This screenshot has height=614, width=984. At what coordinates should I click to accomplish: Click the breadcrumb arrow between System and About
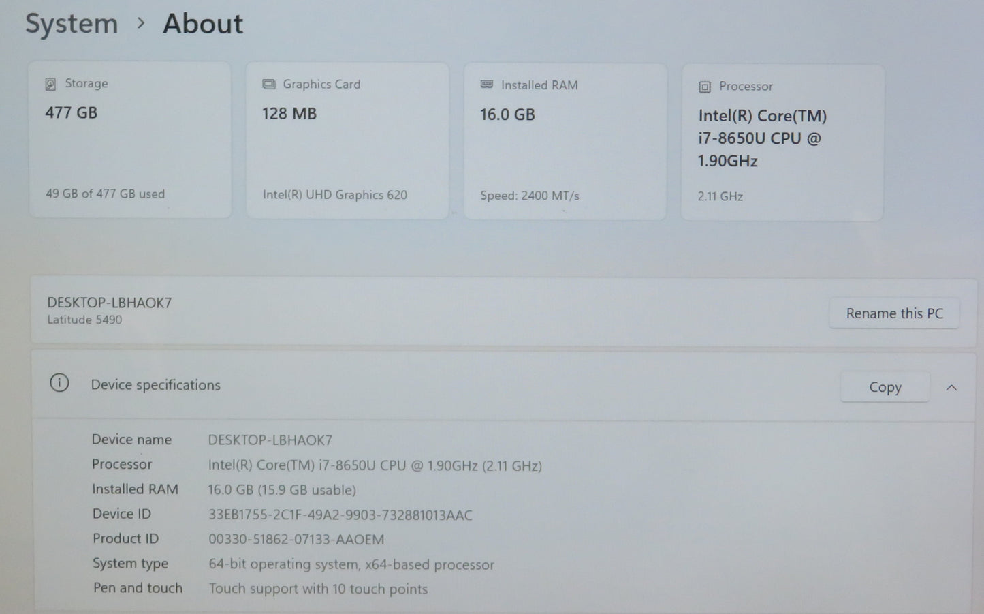(x=141, y=23)
